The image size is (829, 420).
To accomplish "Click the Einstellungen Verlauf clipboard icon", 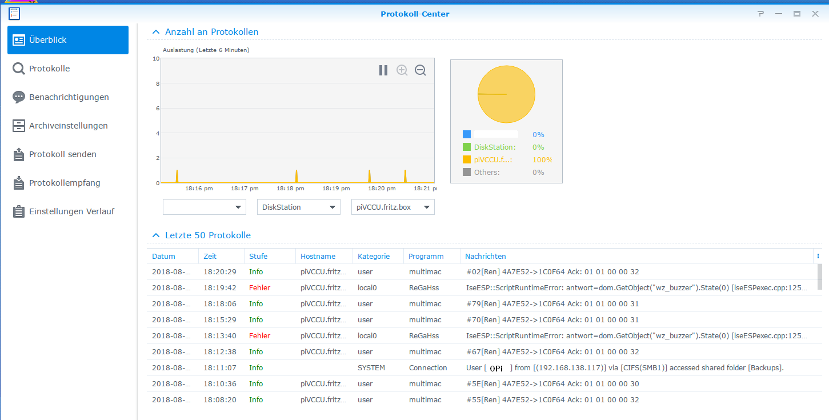I will click(x=19, y=211).
